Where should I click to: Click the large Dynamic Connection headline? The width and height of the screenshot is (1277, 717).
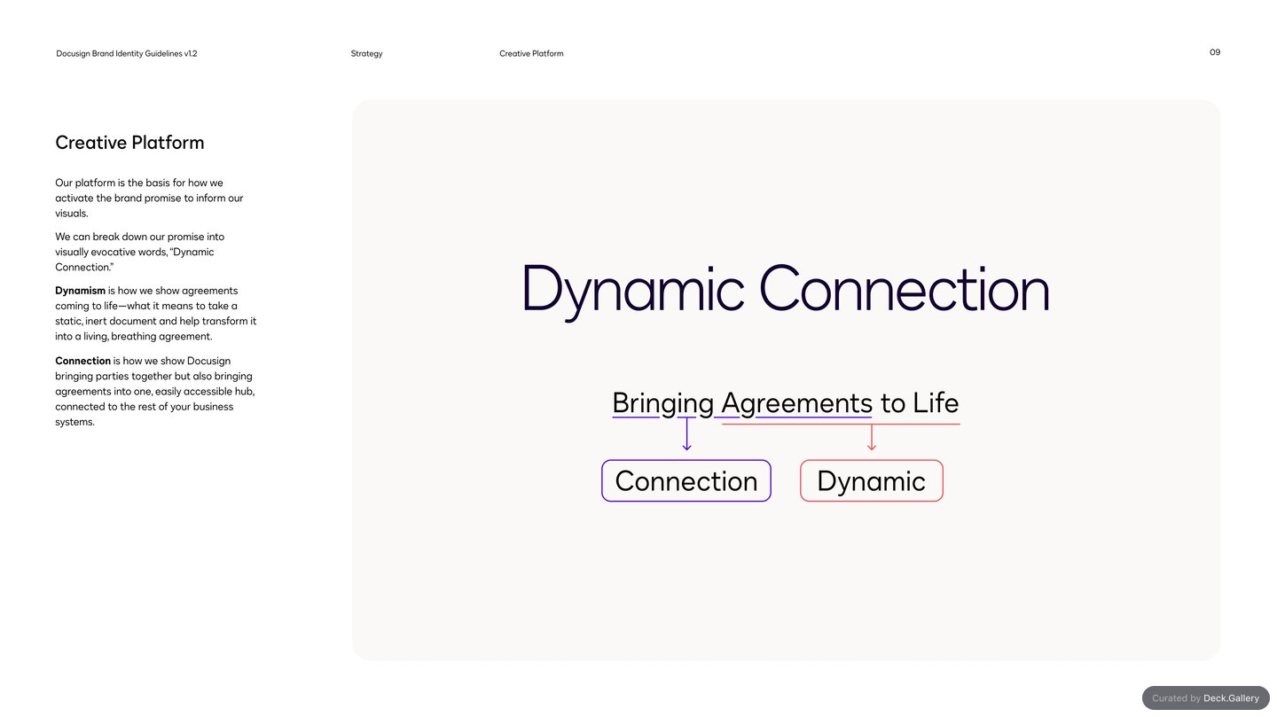point(786,289)
